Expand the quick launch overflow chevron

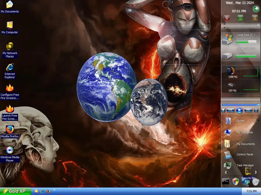[54, 190]
